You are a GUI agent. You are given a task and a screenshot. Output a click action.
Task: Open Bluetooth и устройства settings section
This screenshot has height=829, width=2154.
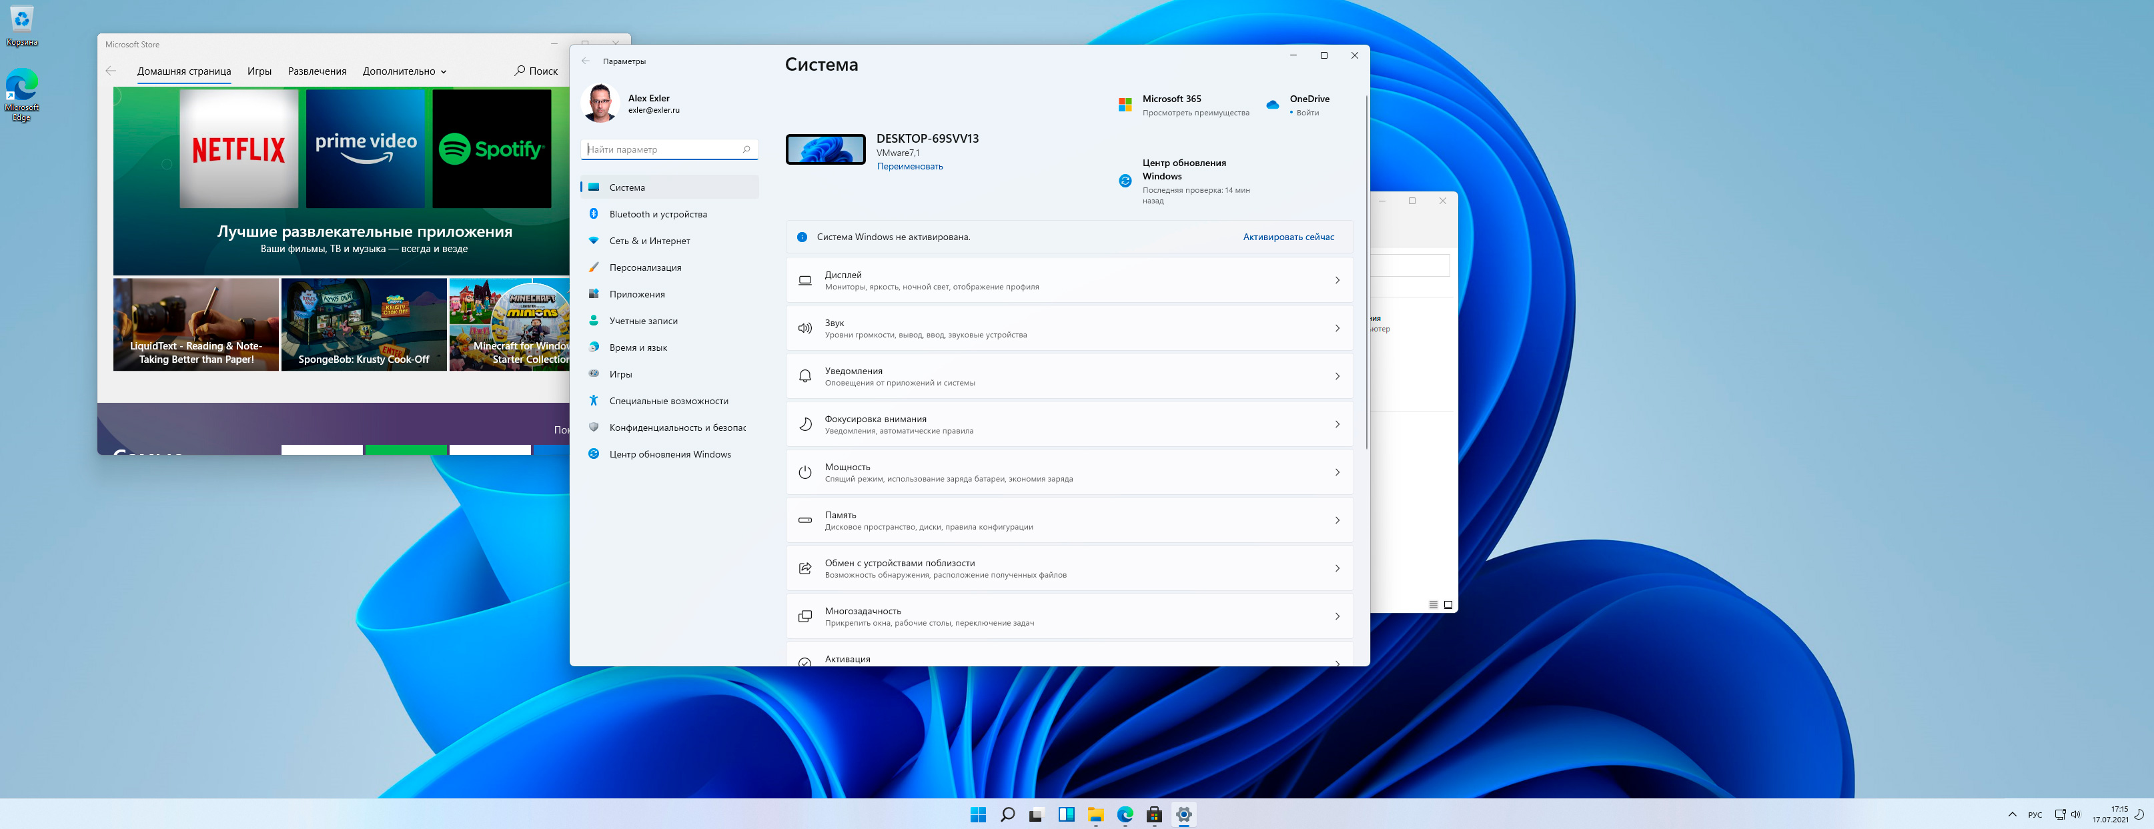click(657, 214)
